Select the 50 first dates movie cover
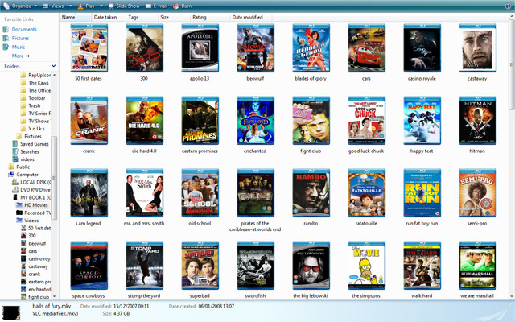The width and height of the screenshot is (515, 322). point(89,48)
